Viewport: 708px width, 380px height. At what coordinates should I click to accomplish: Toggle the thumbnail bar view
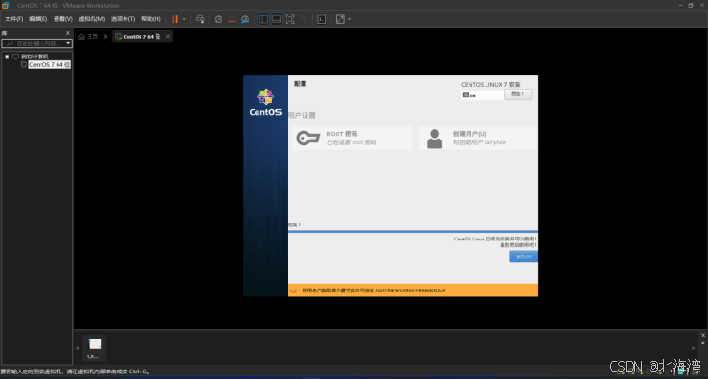(x=277, y=19)
